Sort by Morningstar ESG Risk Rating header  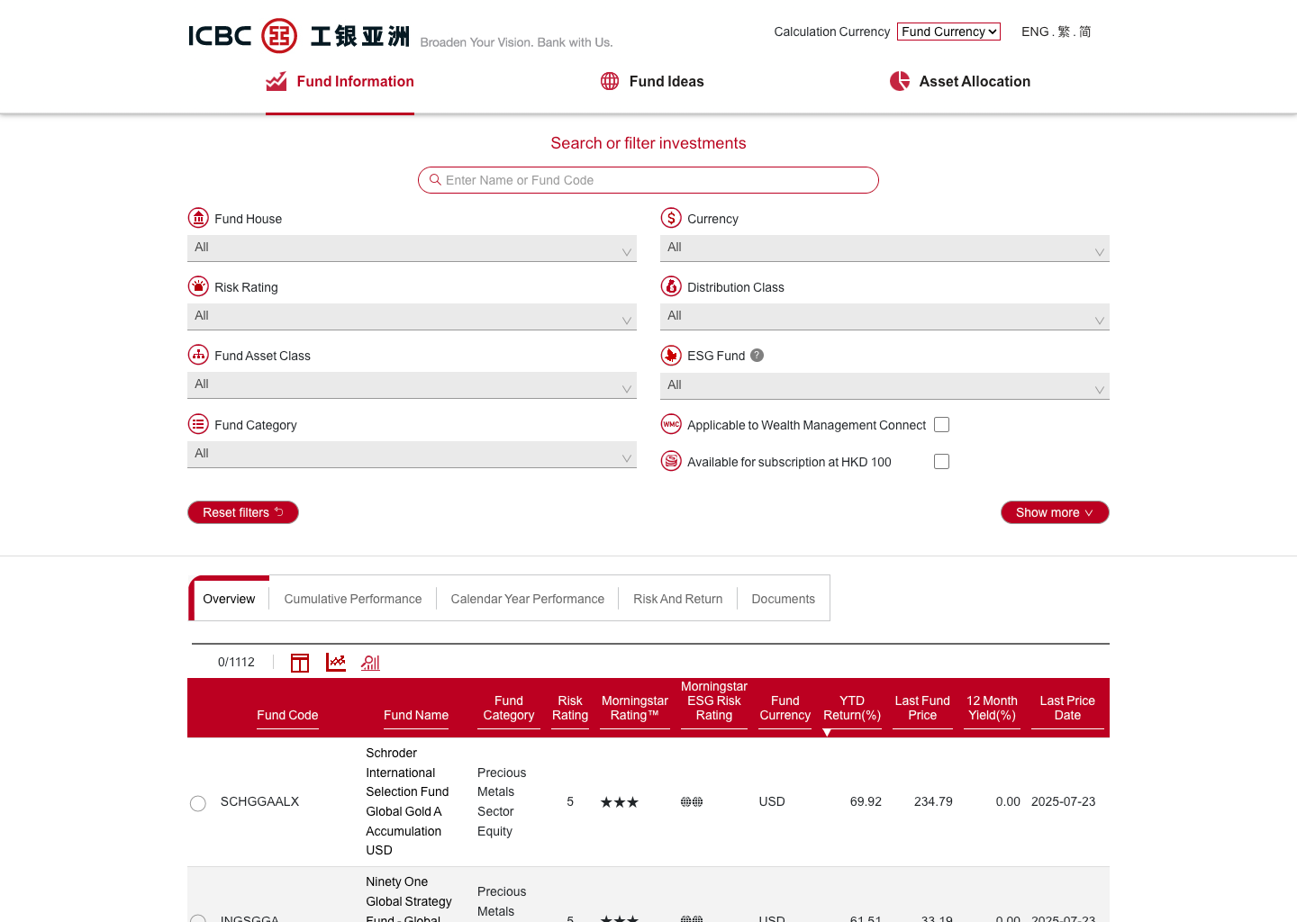tap(714, 701)
